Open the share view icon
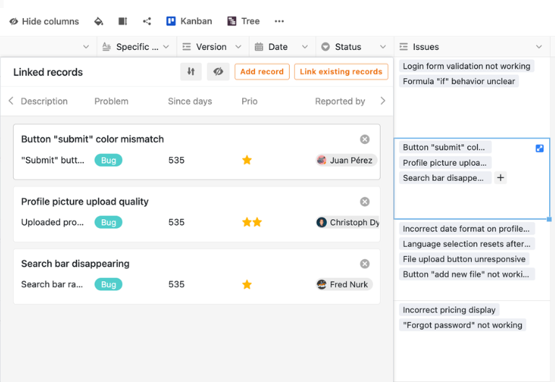555x382 pixels. click(147, 21)
